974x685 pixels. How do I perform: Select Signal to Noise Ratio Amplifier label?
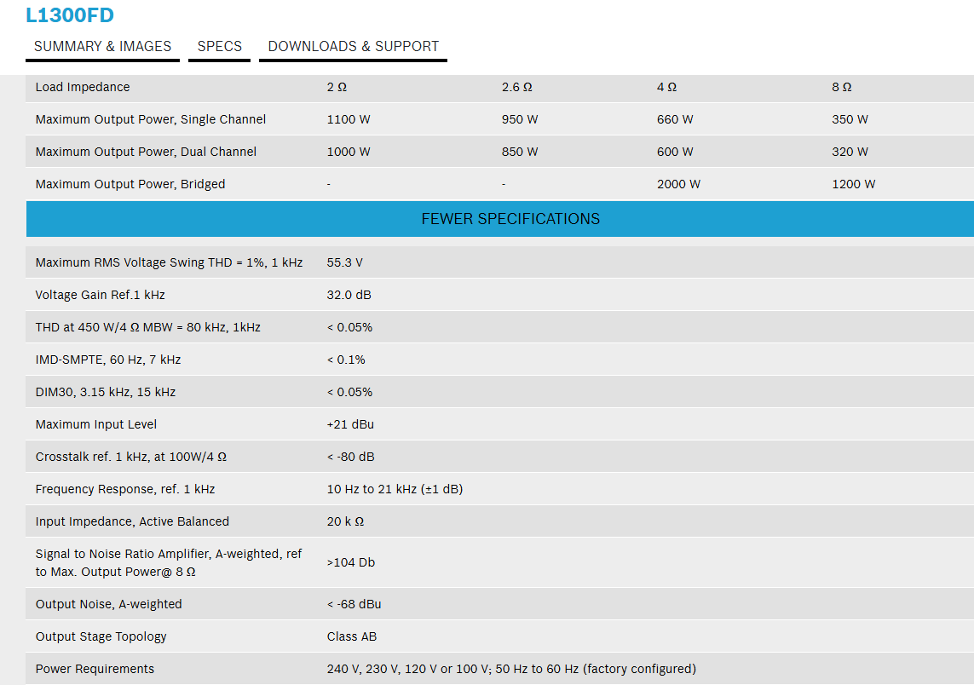pos(169,562)
